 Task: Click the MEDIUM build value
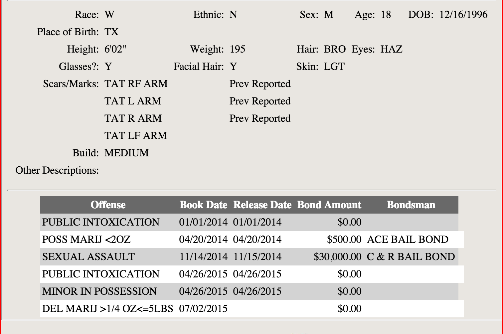(x=126, y=153)
